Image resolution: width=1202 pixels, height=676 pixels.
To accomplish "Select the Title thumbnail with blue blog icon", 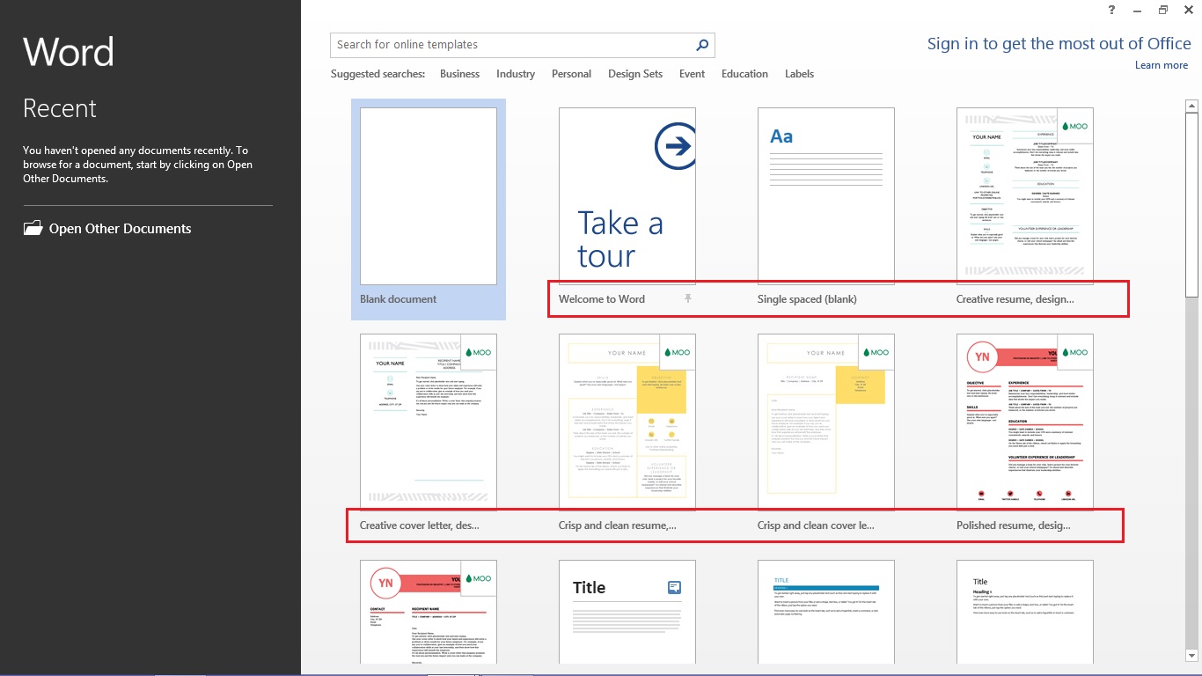I will (x=627, y=612).
